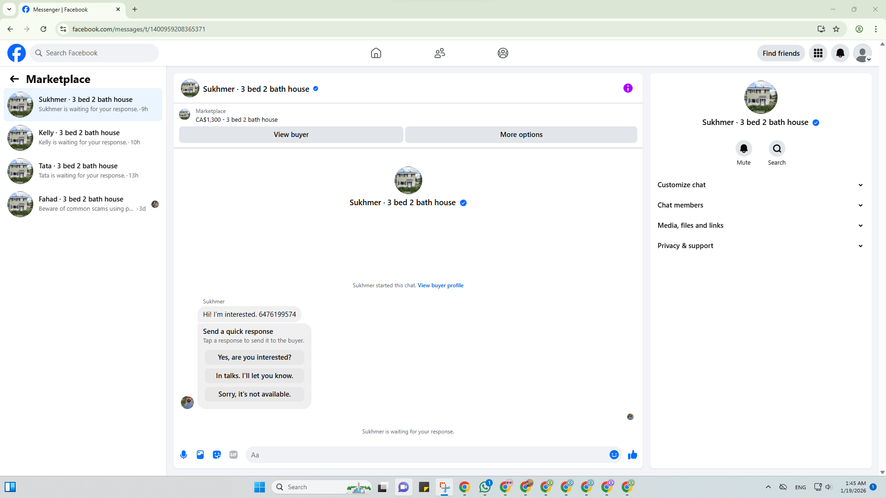
Task: Send a thumbs-up like
Action: [x=633, y=455]
